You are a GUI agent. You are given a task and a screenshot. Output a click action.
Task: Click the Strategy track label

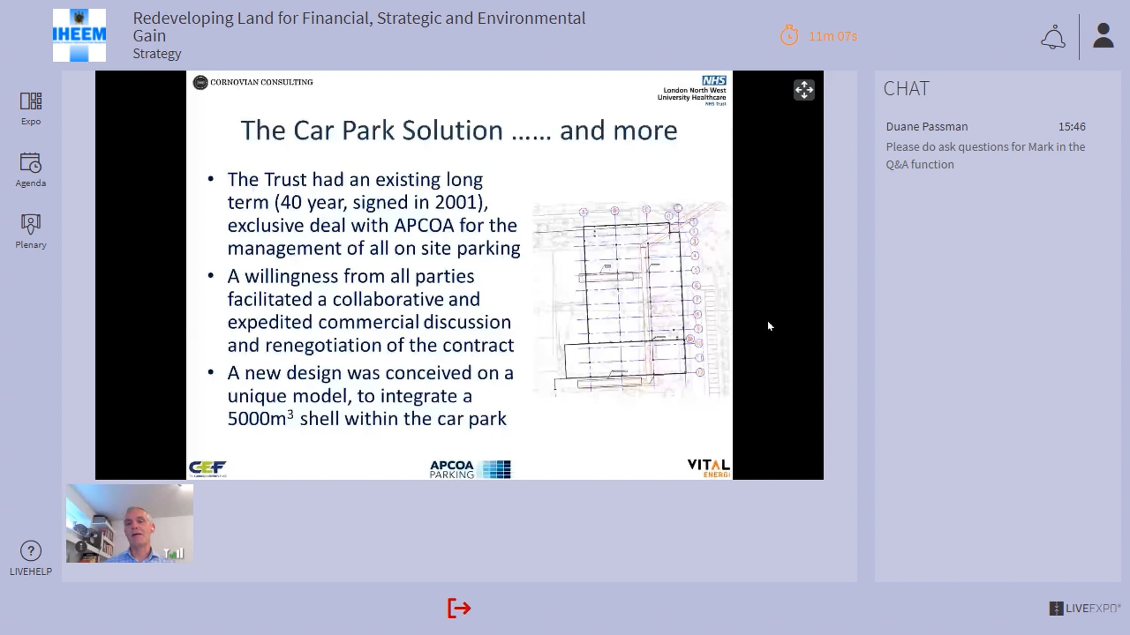157,54
